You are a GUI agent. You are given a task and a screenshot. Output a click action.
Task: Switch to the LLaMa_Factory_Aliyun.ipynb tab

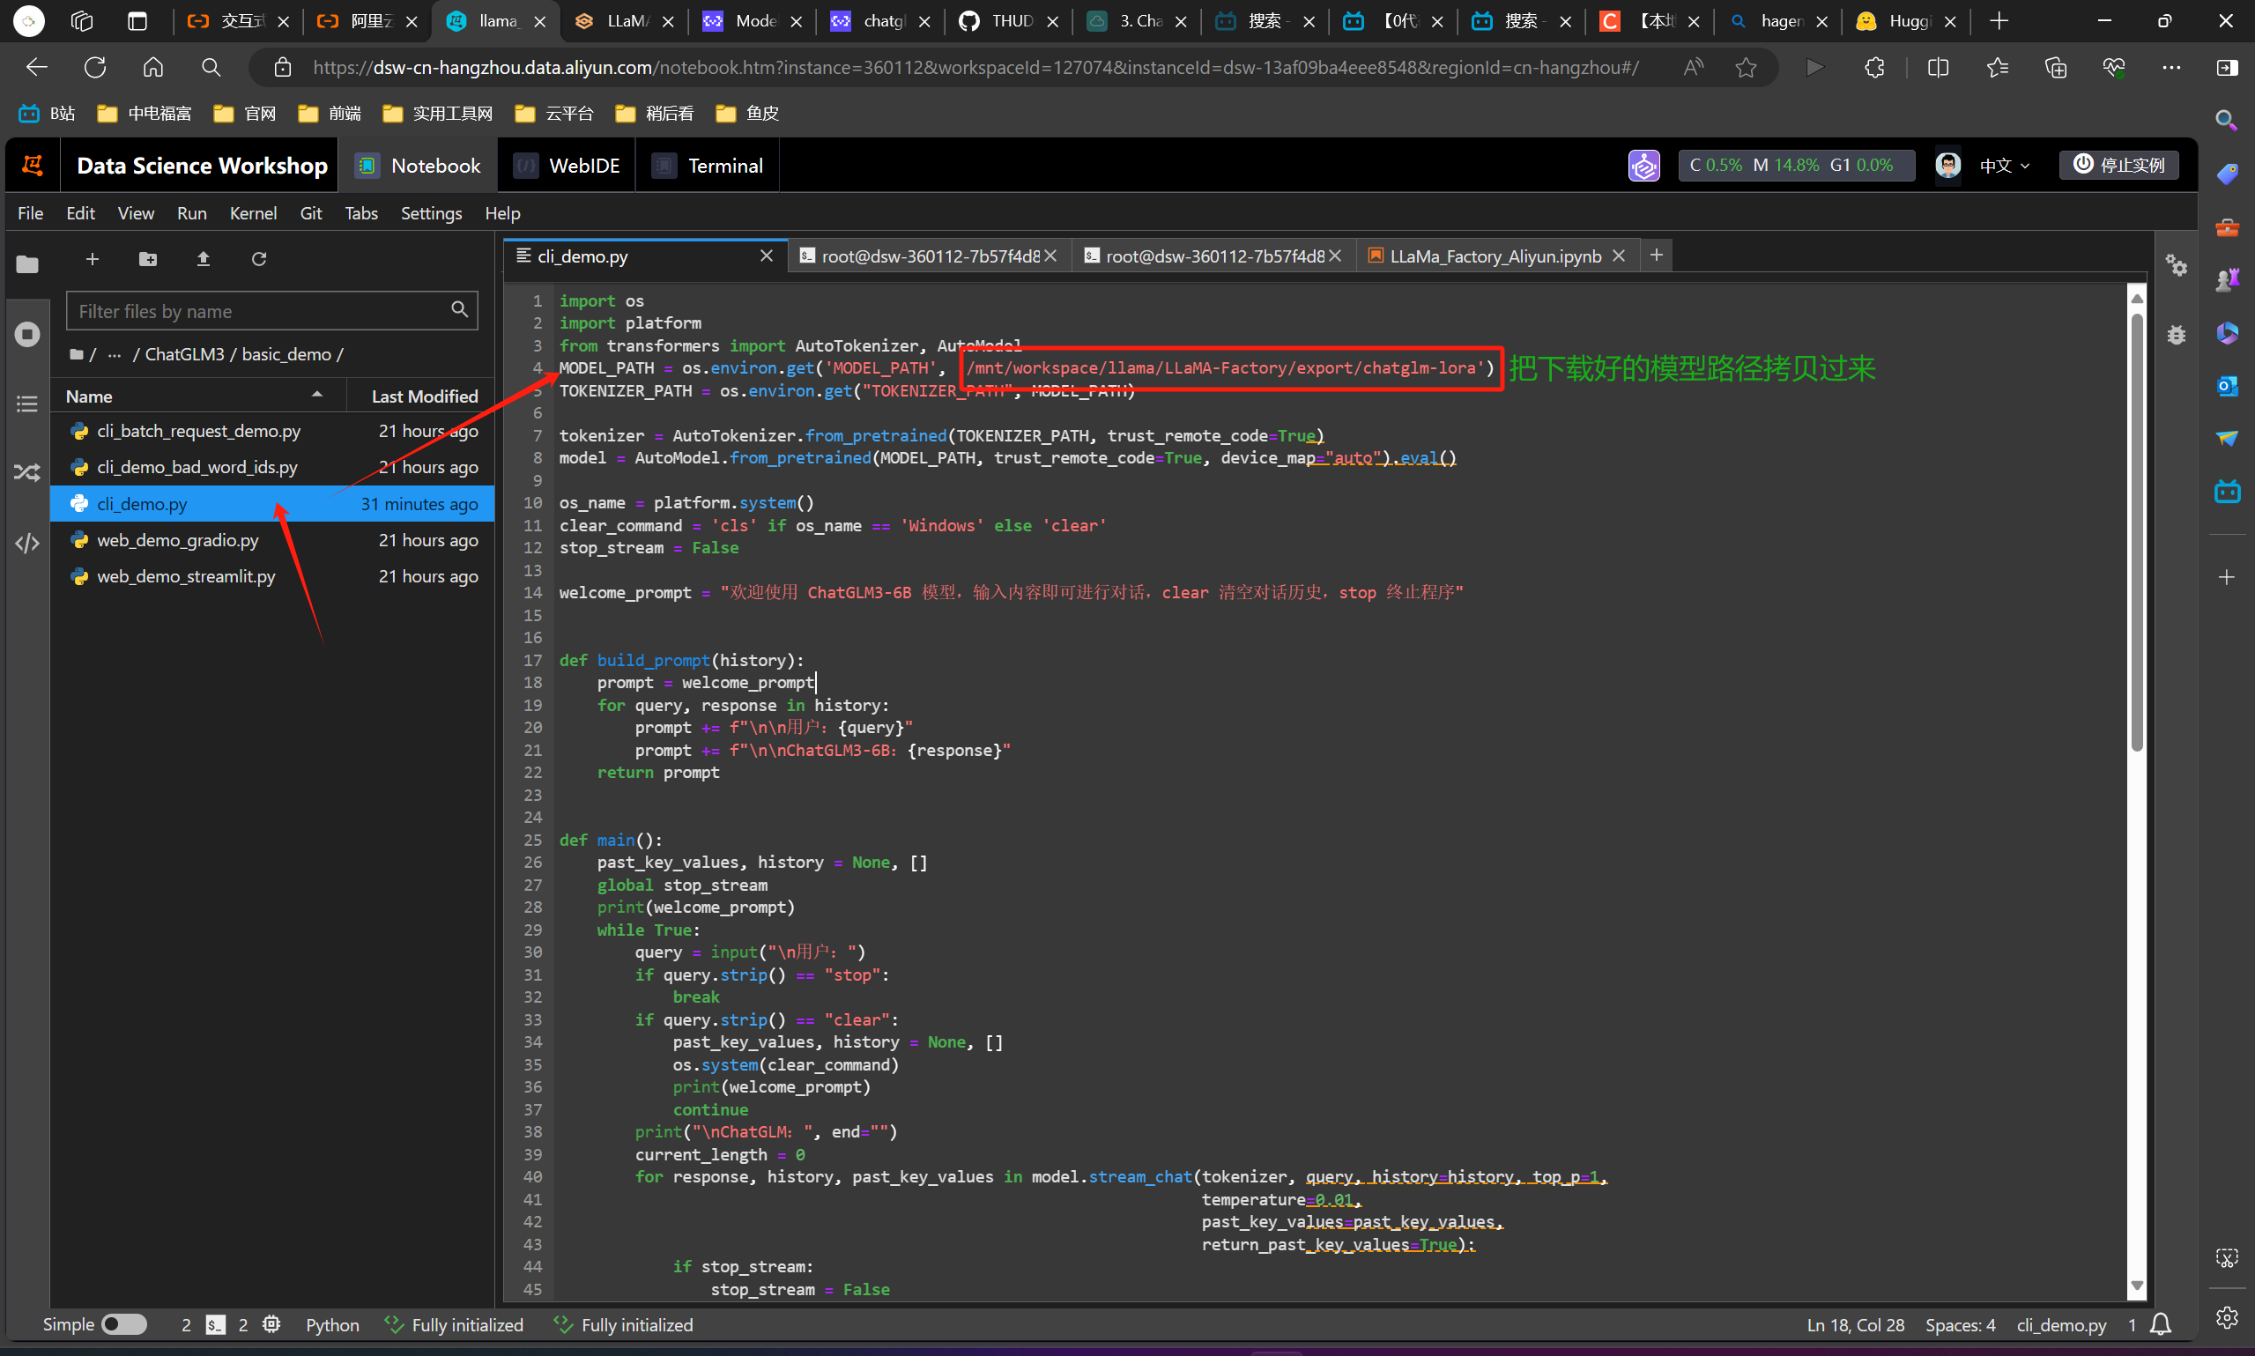(1495, 256)
